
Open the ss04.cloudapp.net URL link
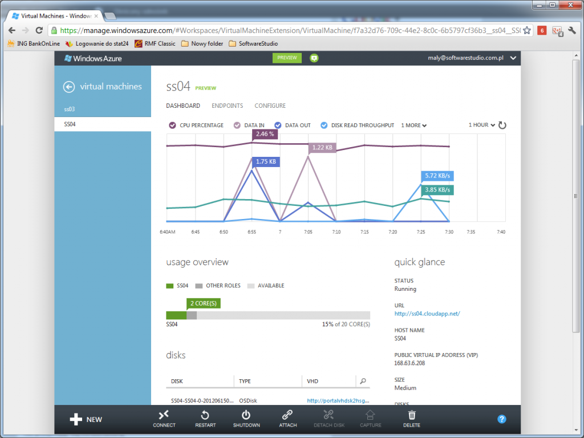tap(427, 313)
